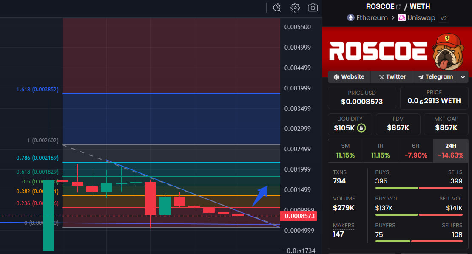Click the SELLERS 108 value
This screenshot has width=472, height=254.
[x=457, y=234]
